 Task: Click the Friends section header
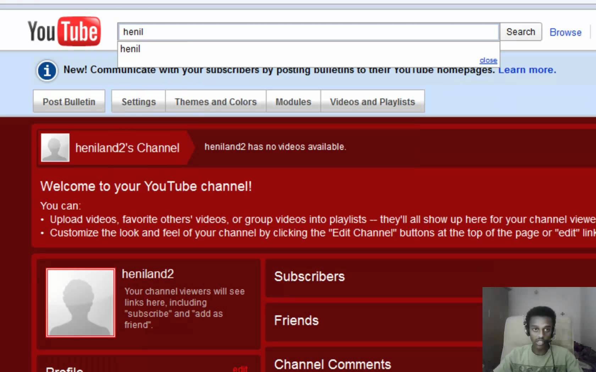(296, 321)
